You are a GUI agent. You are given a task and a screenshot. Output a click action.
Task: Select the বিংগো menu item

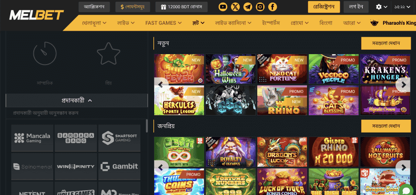click(x=326, y=23)
